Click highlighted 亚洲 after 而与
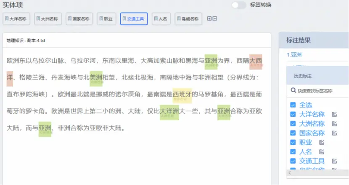 click(45, 129)
